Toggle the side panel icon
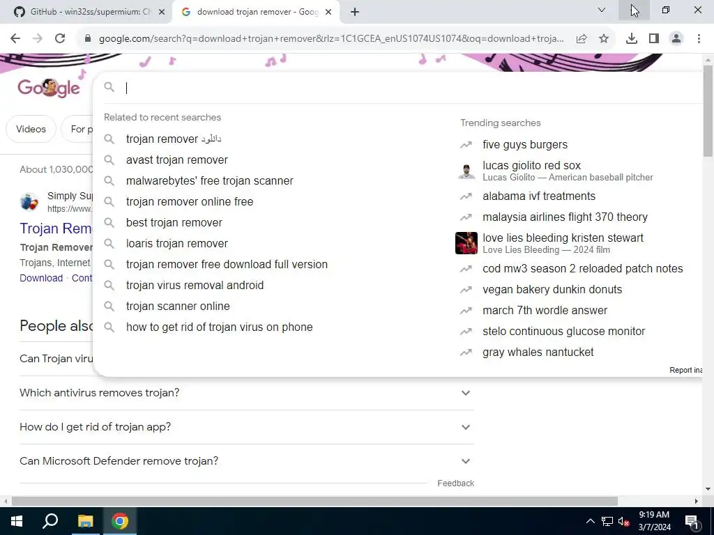The image size is (714, 535). 654,39
